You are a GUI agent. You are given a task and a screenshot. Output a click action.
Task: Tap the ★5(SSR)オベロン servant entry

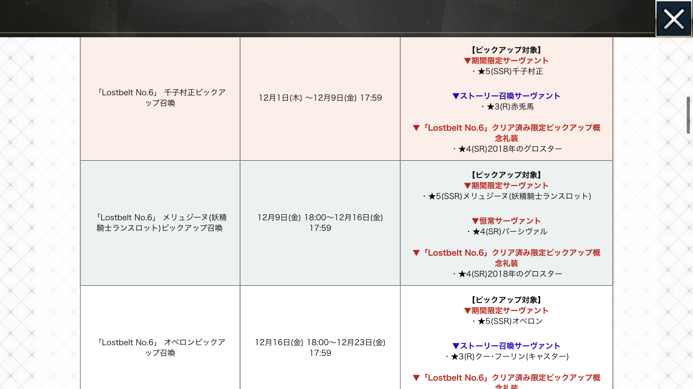click(507, 322)
